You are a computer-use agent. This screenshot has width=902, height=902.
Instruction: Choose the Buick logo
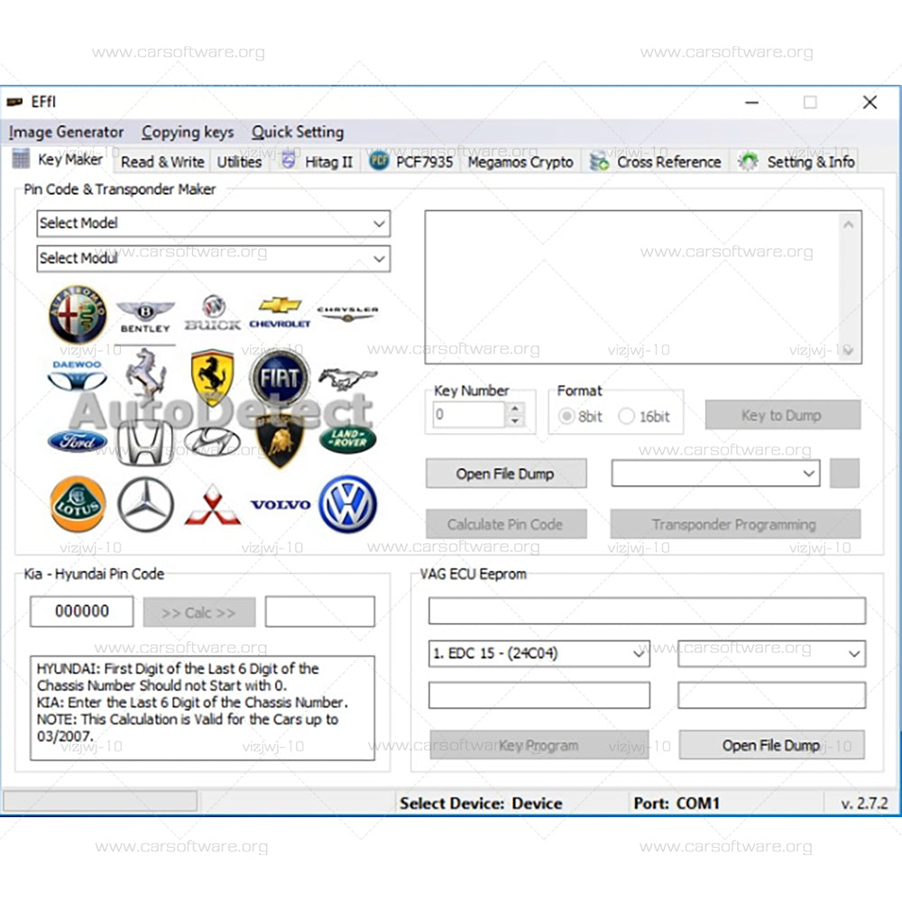click(213, 314)
